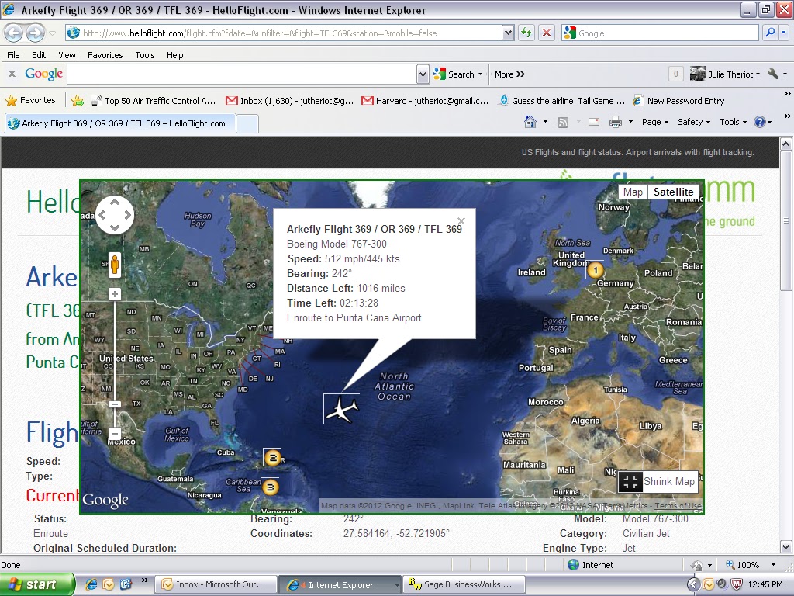Image resolution: width=794 pixels, height=596 pixels.
Task: Switch map to Satellite view
Action: [674, 192]
